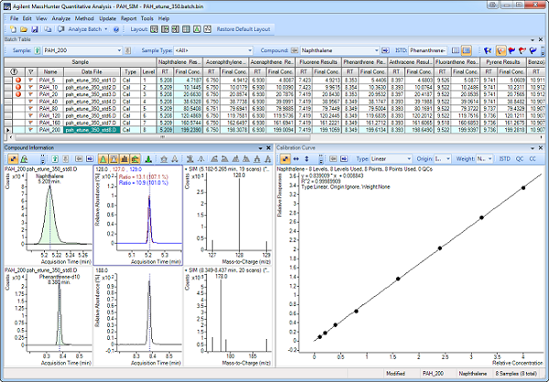Expand the Sample dropdown showing PAH_200

click(x=119, y=48)
